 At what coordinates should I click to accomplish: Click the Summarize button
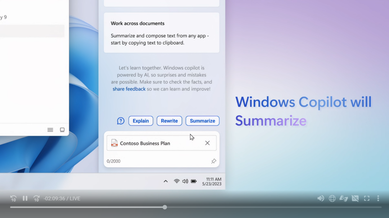pos(202,121)
